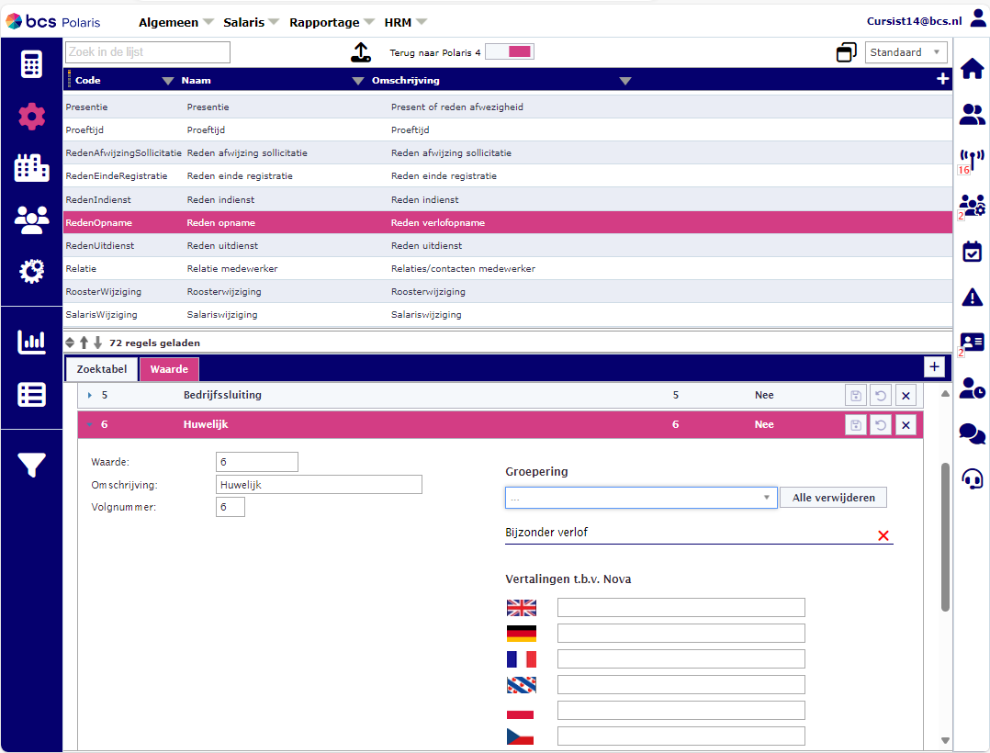This screenshot has height=753, width=990.
Task: Open the broadcast signal icon with badge 16
Action: [973, 161]
